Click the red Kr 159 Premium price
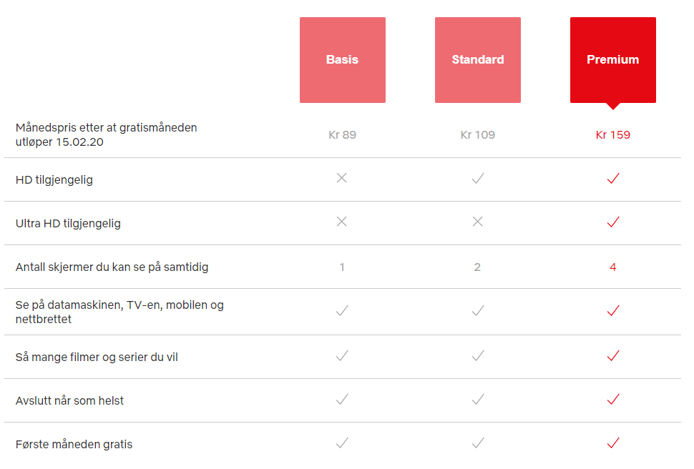Viewport: 694px width, 469px height. coord(612,134)
